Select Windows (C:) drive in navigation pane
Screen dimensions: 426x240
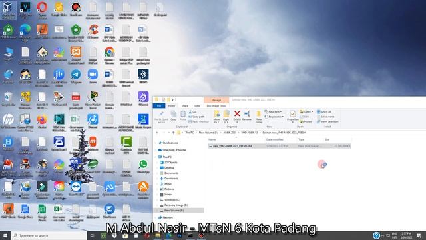(x=172, y=200)
